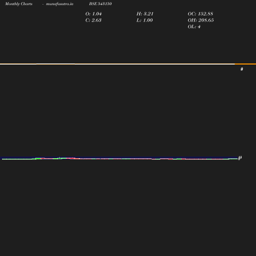256x256 pixels.
Task: Select the OC: 152.88 value
Action: 200,14
